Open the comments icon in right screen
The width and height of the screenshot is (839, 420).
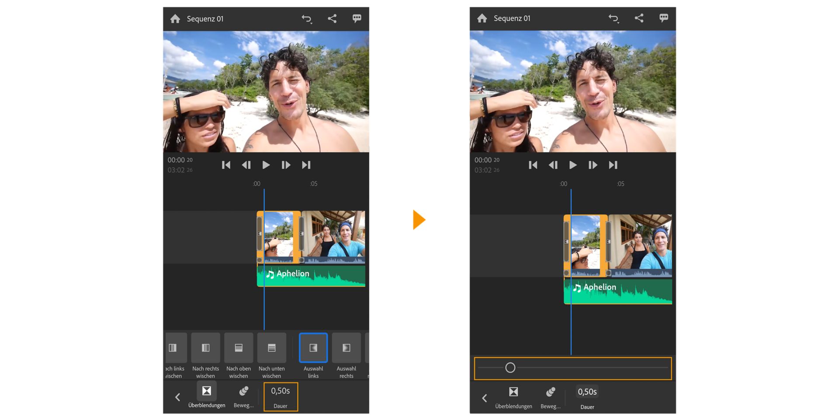tap(664, 18)
